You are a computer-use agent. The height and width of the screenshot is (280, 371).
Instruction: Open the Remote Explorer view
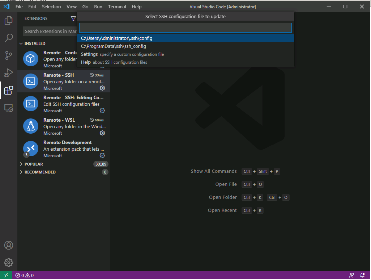click(9, 108)
